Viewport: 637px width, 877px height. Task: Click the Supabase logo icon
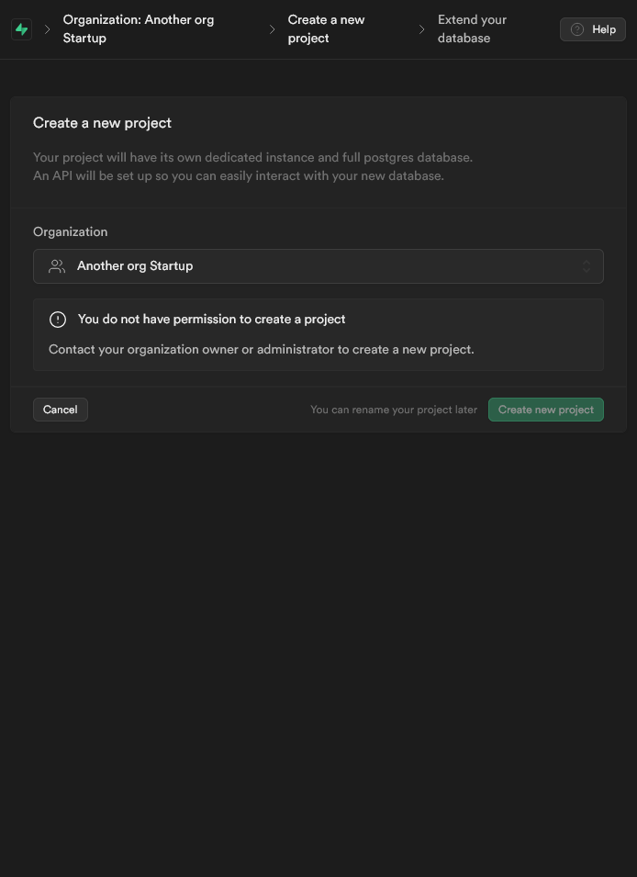[x=22, y=29]
